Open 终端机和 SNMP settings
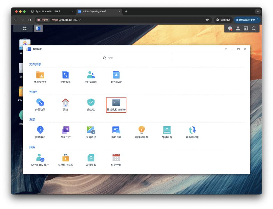 coord(116,105)
